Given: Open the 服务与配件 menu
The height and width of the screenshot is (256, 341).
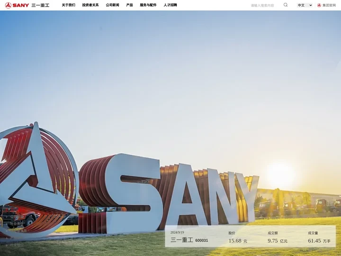Looking at the screenshot, I should point(148,5).
